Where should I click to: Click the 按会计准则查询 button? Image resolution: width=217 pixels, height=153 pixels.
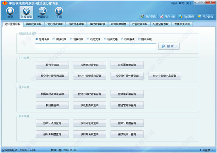point(90,123)
